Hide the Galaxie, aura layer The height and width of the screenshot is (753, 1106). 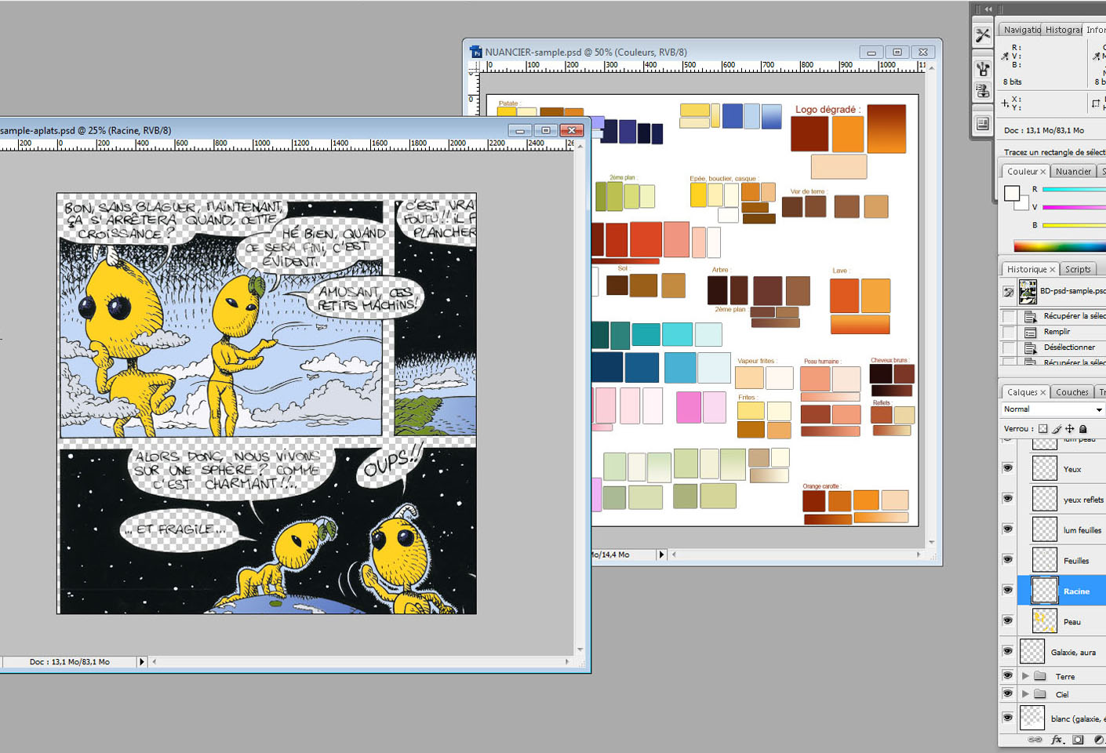pos(1008,651)
